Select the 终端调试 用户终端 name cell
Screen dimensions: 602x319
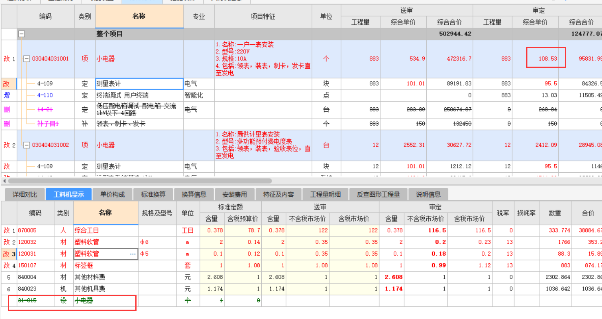point(139,95)
